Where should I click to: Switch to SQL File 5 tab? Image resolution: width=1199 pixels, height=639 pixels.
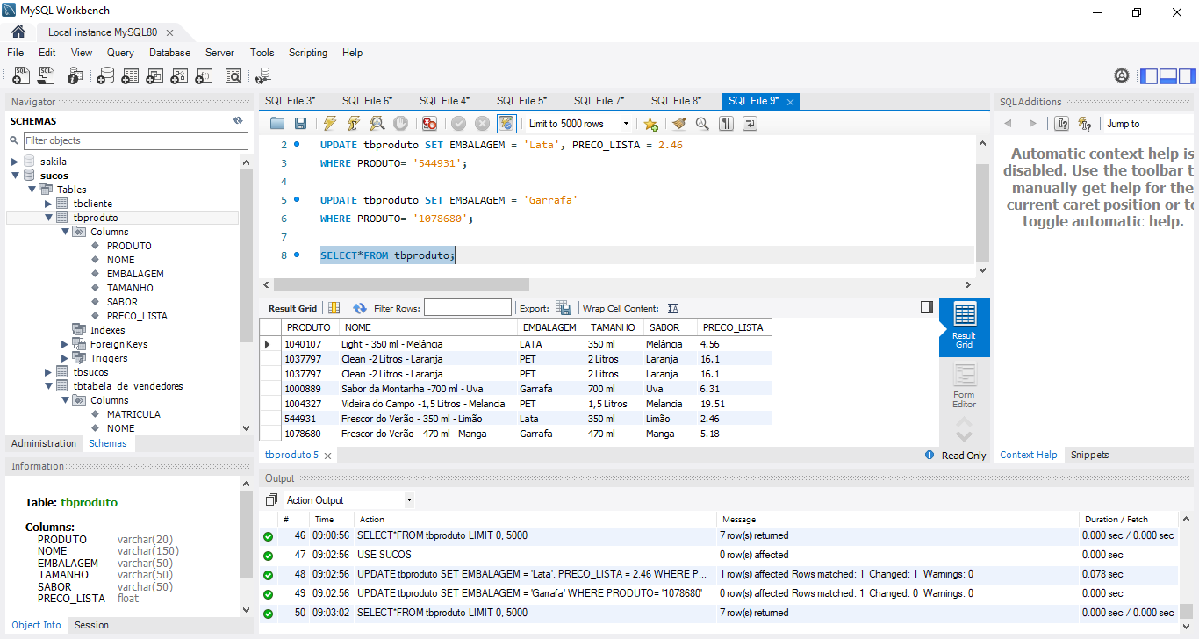click(x=521, y=101)
